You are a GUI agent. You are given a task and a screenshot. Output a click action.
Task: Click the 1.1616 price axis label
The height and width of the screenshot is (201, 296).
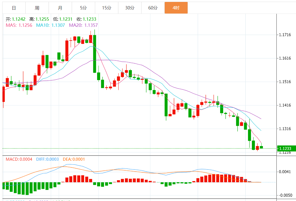pyautogui.click(x=285, y=58)
